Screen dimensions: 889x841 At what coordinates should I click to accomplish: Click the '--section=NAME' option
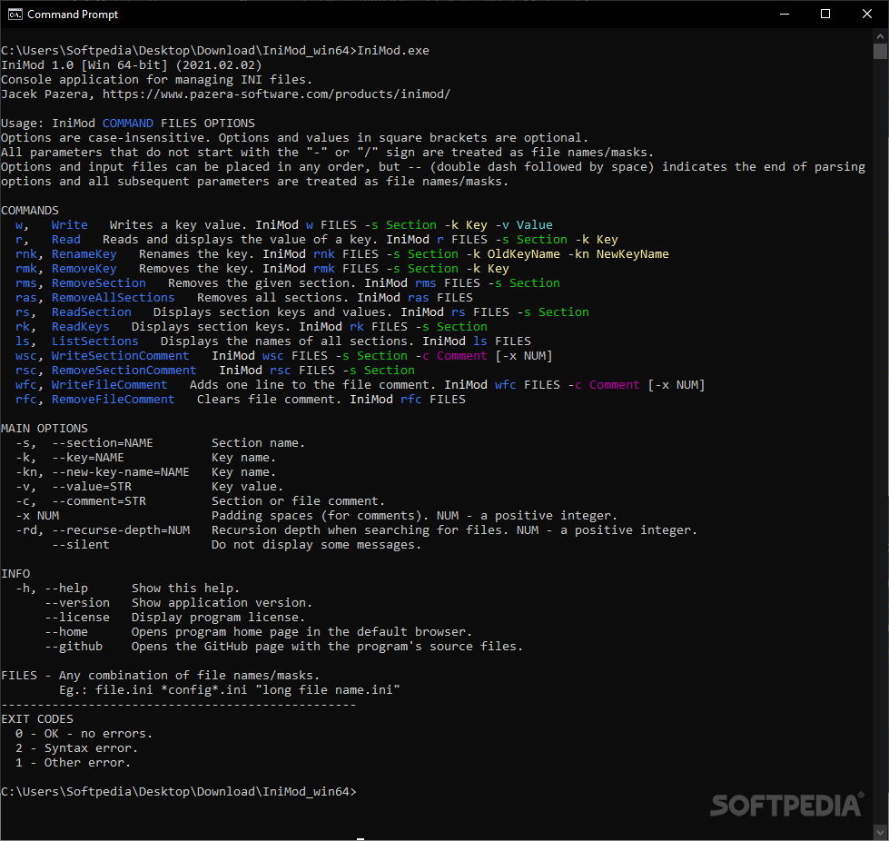102,443
